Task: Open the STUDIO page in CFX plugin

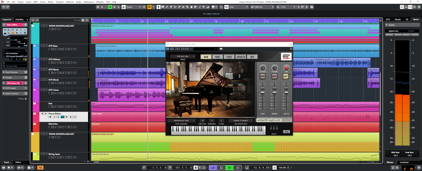Action: (229, 57)
